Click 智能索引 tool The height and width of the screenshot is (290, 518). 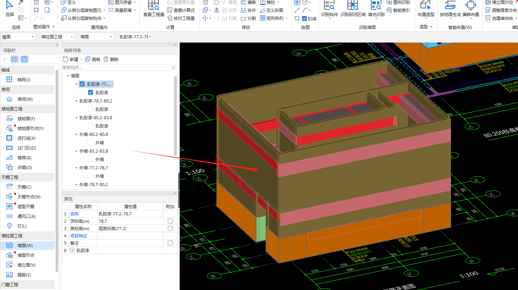tap(398, 10)
